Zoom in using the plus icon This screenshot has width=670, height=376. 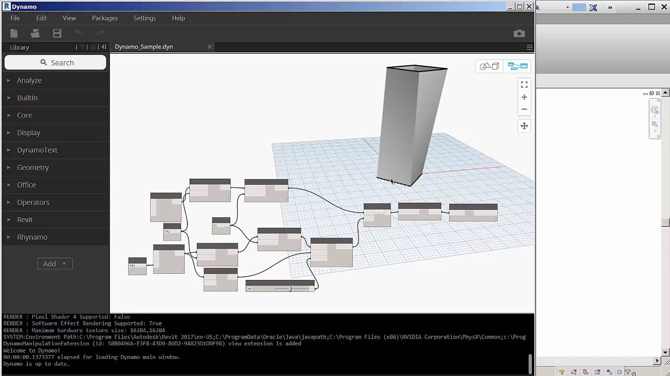point(524,97)
